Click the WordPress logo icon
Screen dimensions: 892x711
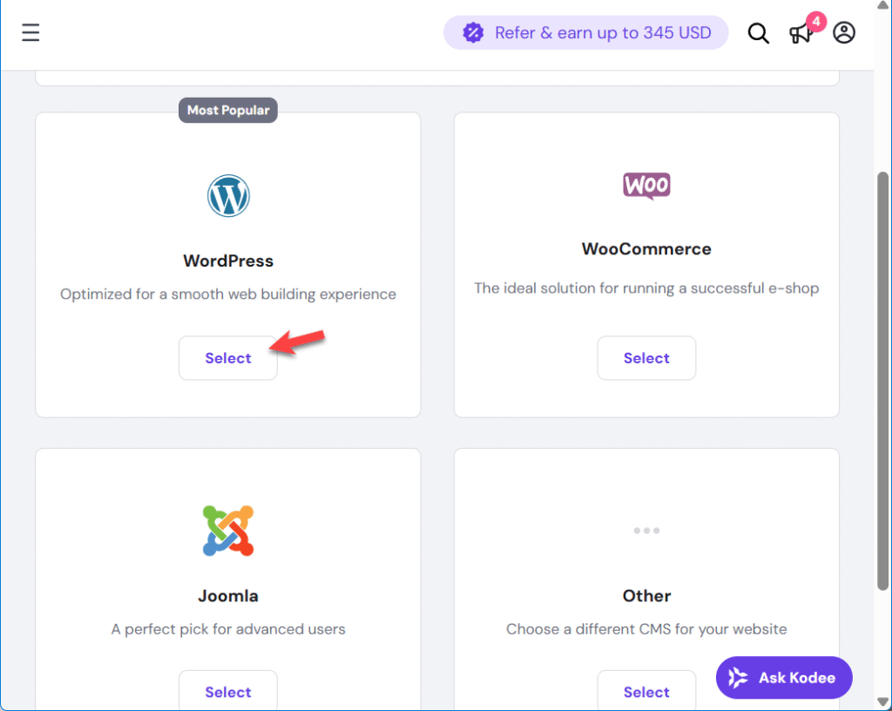click(x=228, y=195)
